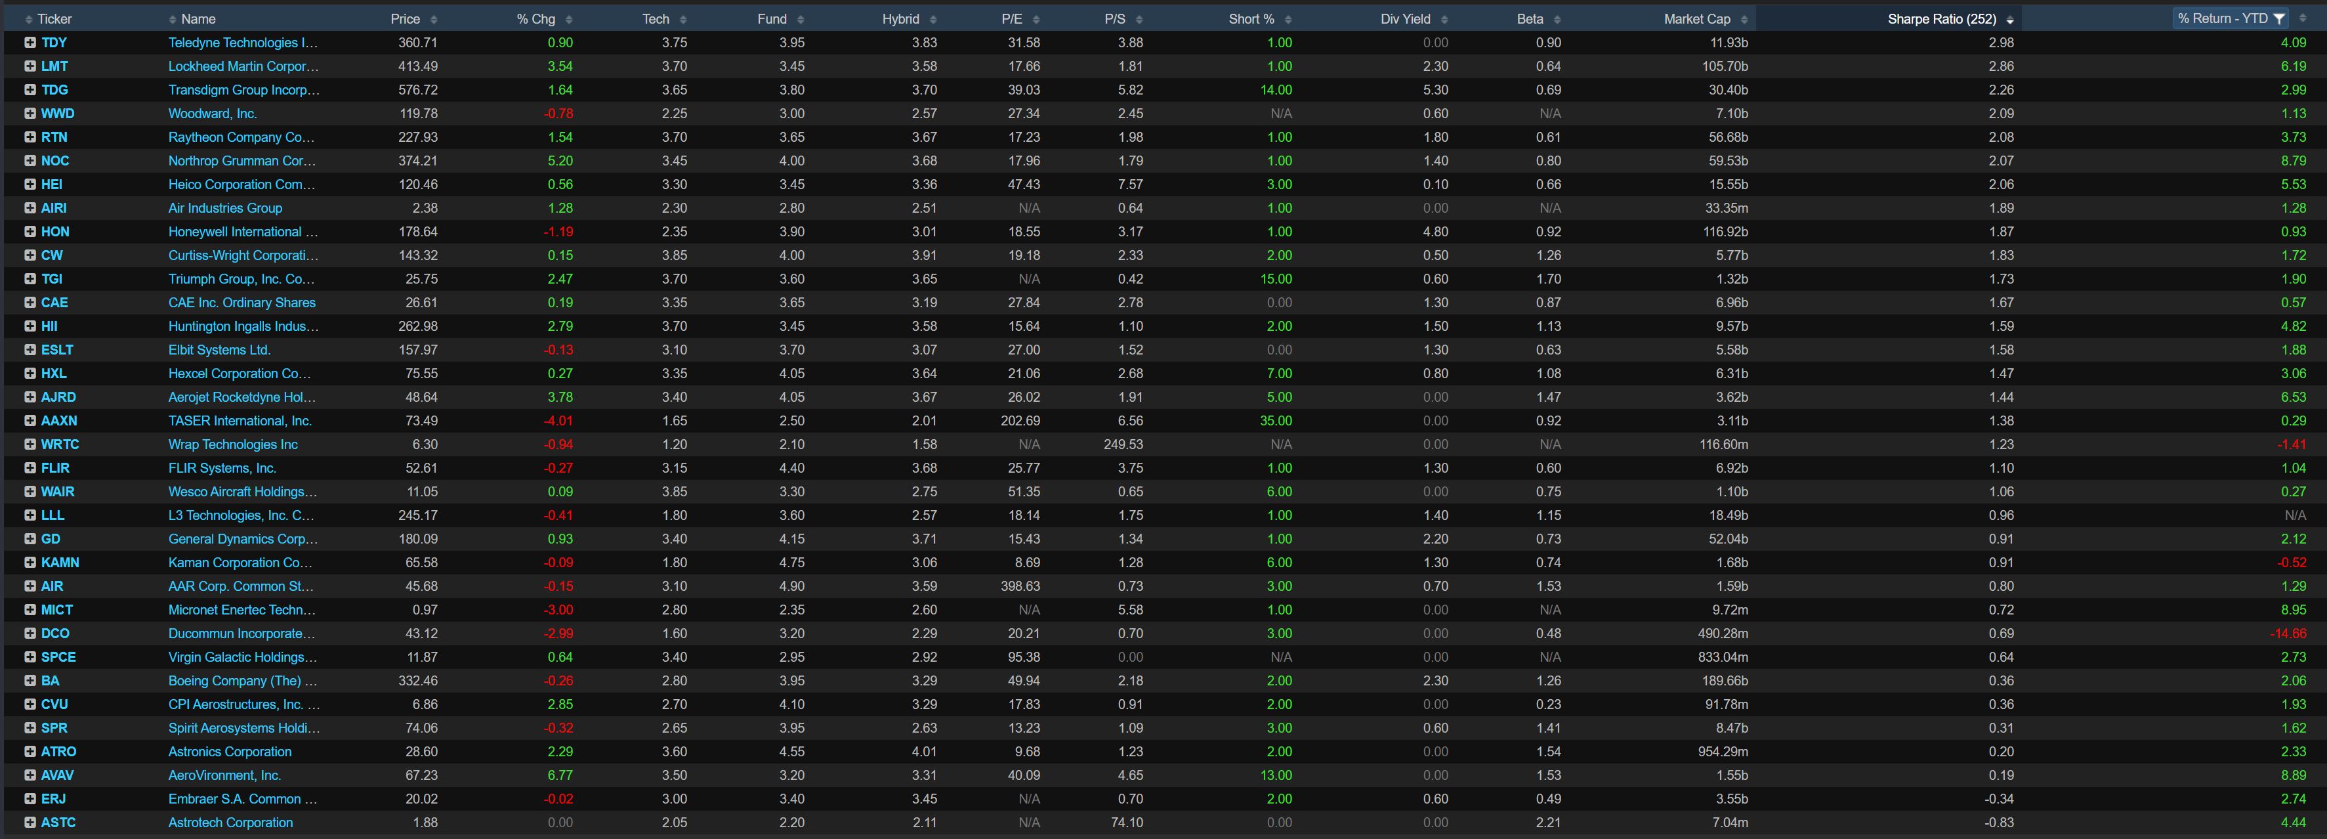Sort by the Hybrid column header

tap(900, 19)
